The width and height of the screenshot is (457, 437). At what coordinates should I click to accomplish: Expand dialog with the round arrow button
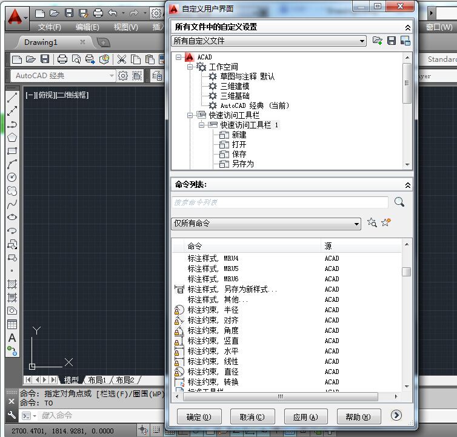point(396,415)
